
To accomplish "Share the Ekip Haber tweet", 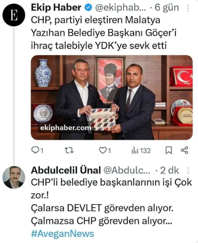I will click(x=184, y=151).
